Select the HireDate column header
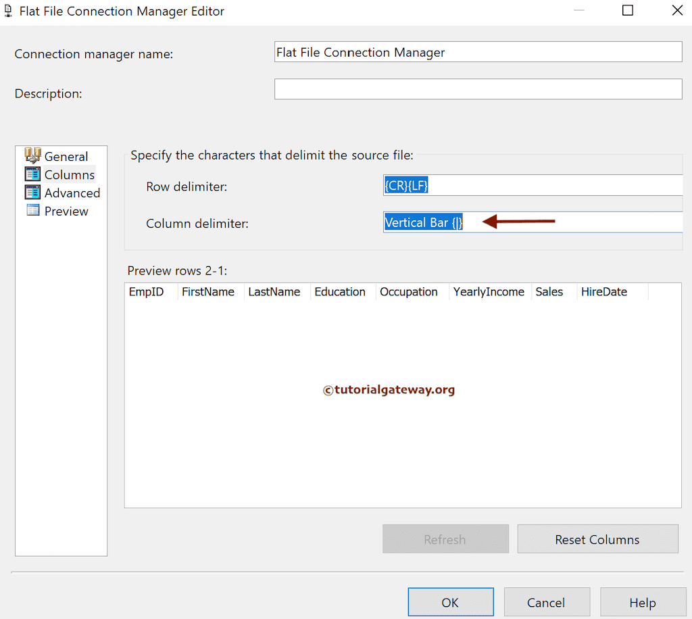This screenshot has height=619, width=692. click(x=603, y=291)
